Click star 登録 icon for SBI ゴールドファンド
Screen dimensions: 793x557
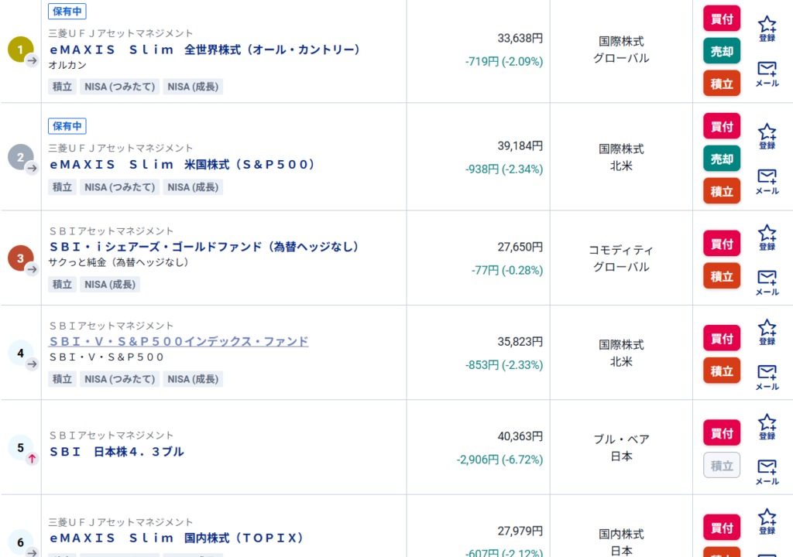767,237
